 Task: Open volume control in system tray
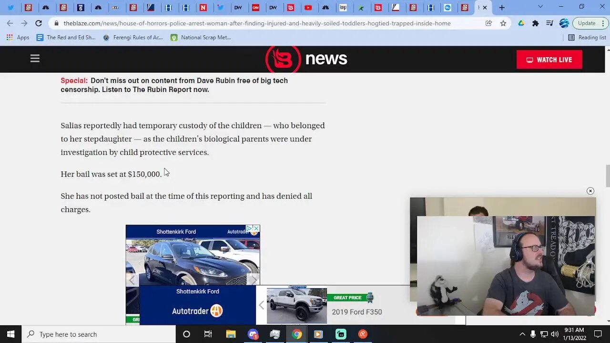click(554, 334)
